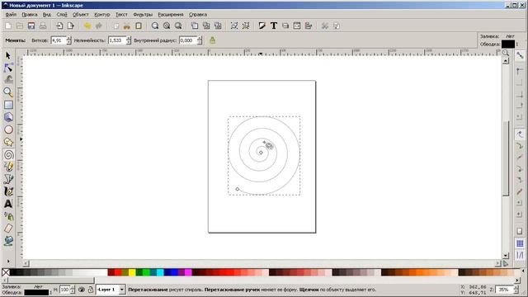Click the Save document floppy icon

click(x=31, y=26)
